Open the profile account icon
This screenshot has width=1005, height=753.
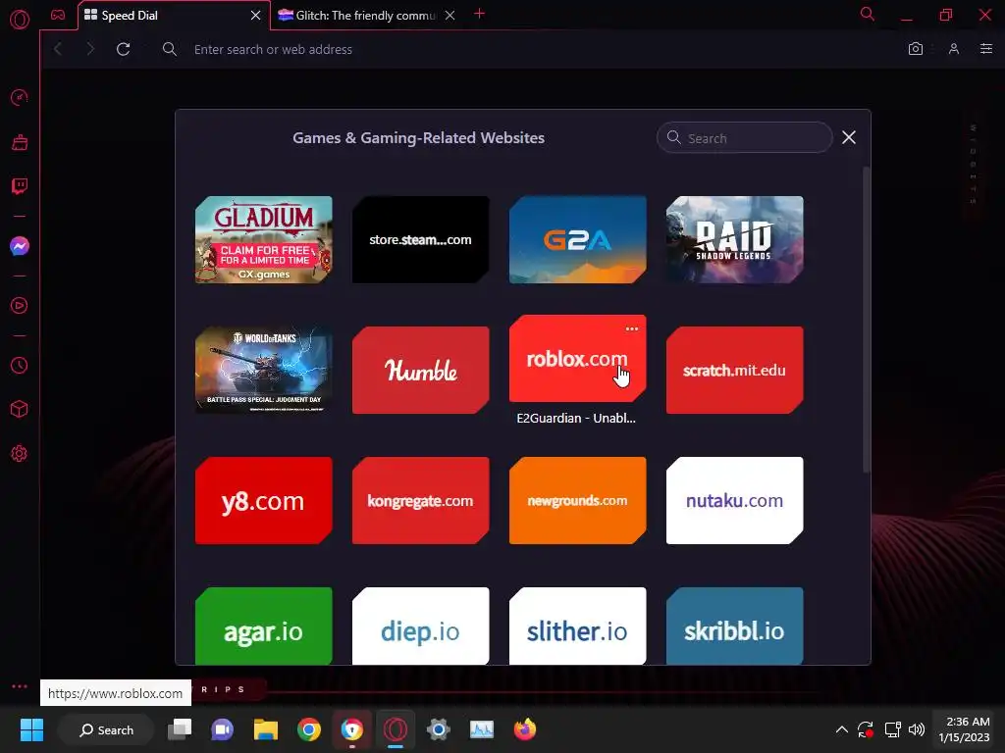pos(954,49)
